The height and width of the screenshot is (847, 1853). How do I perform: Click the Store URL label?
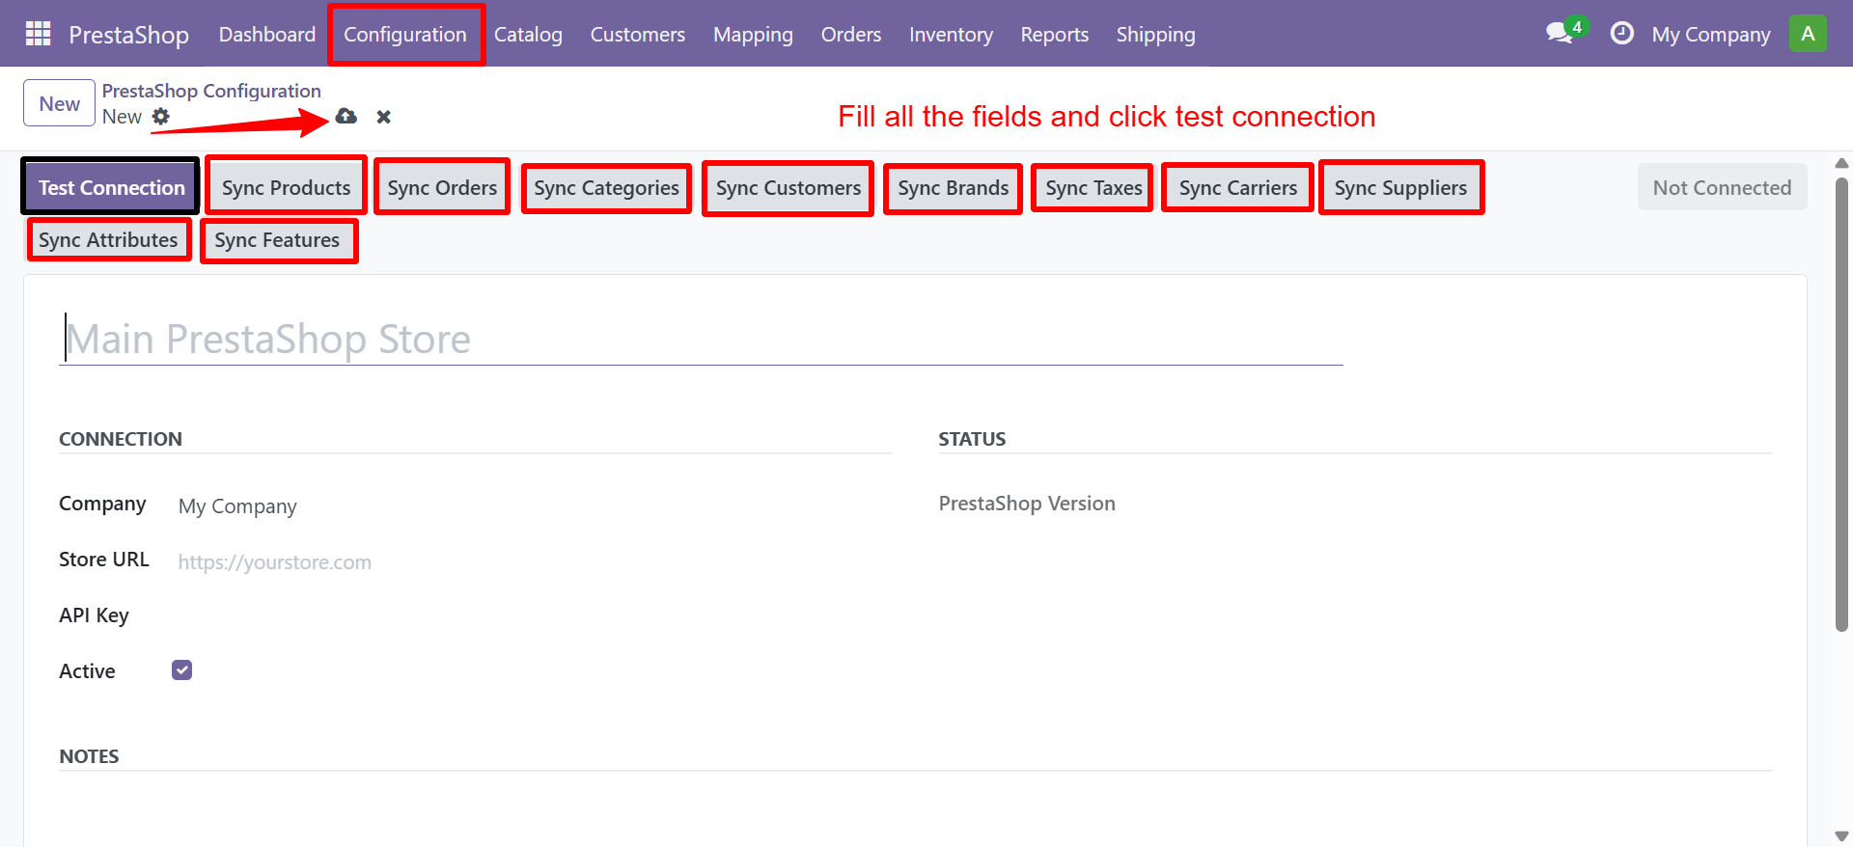pos(104,560)
